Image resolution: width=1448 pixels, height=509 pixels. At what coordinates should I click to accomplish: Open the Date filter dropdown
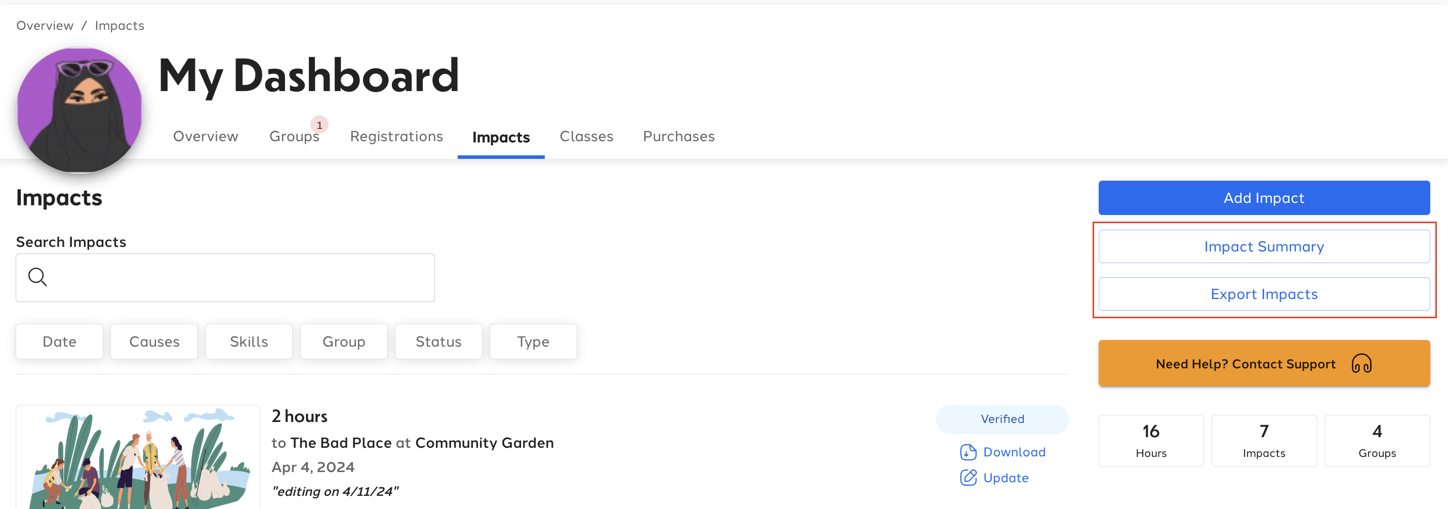(60, 342)
